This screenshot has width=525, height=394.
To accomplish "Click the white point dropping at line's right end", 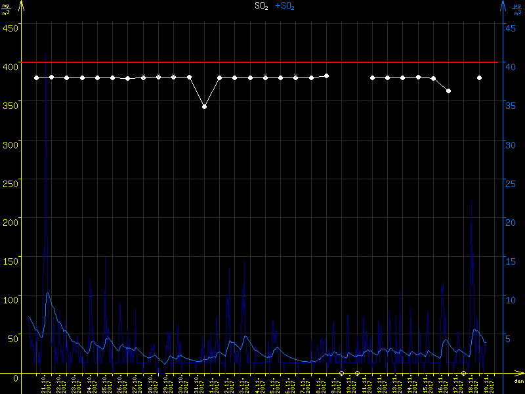I will pos(448,91).
